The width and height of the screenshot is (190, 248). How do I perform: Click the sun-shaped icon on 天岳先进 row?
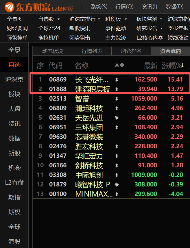[117, 118]
